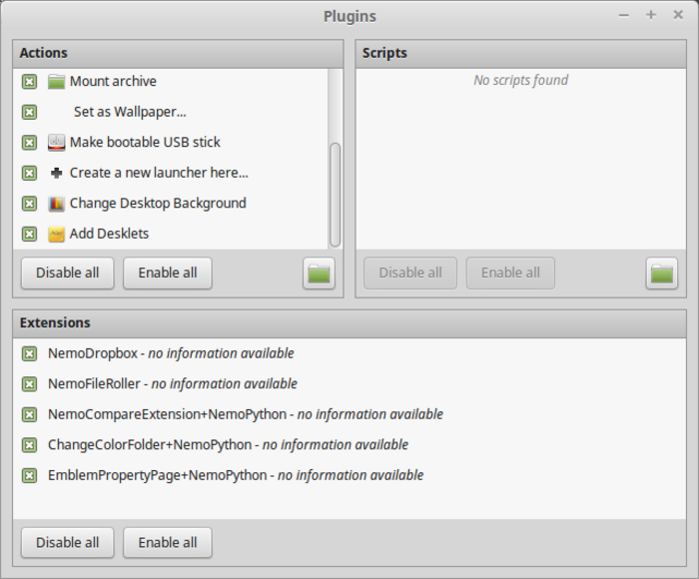Click the Extensions section header
This screenshot has width=699, height=579.
pos(349,323)
